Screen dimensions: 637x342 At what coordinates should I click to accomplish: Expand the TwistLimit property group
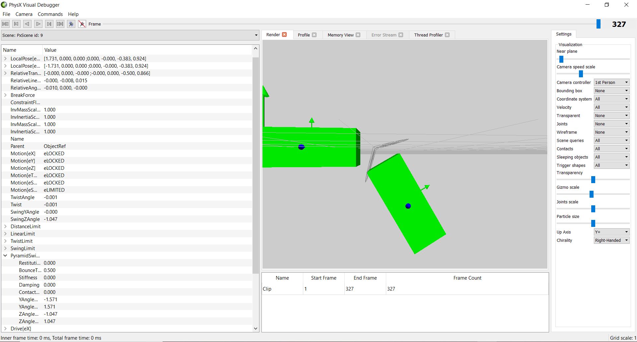pyautogui.click(x=5, y=241)
